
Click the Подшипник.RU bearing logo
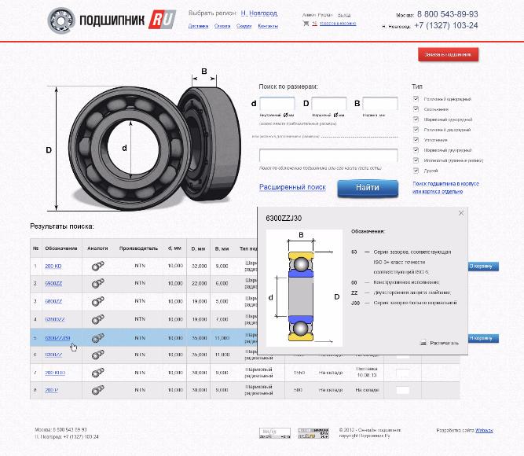112,20
